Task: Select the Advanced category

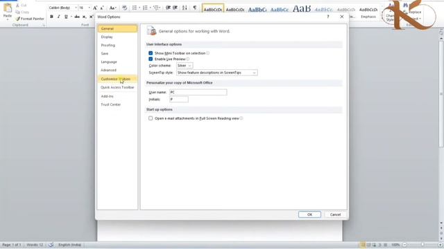Action: 117,70
